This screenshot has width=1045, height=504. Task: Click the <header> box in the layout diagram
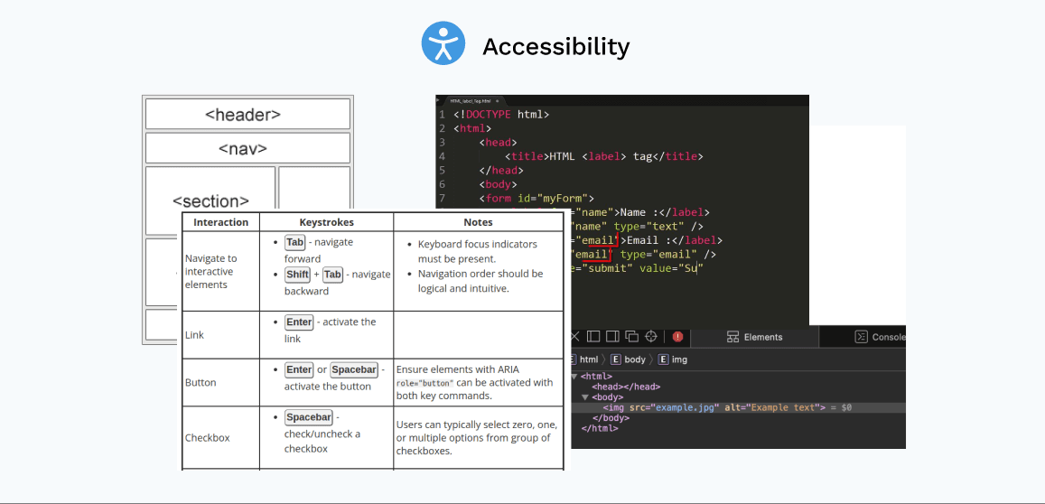[247, 115]
